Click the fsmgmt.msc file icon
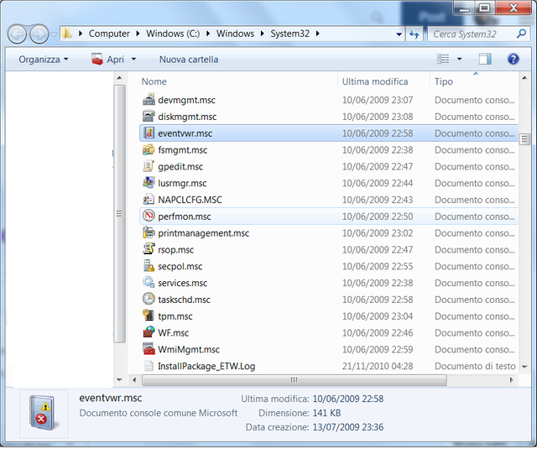Screen dimensions: 537x449 (x=149, y=149)
